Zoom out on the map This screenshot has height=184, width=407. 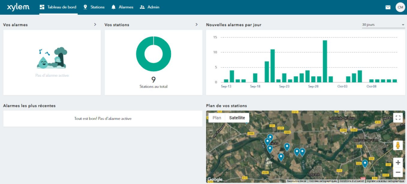pos(398,172)
